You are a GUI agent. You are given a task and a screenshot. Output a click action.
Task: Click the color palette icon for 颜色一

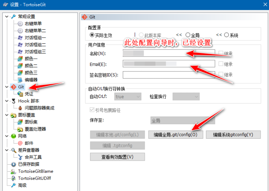tap(20, 59)
